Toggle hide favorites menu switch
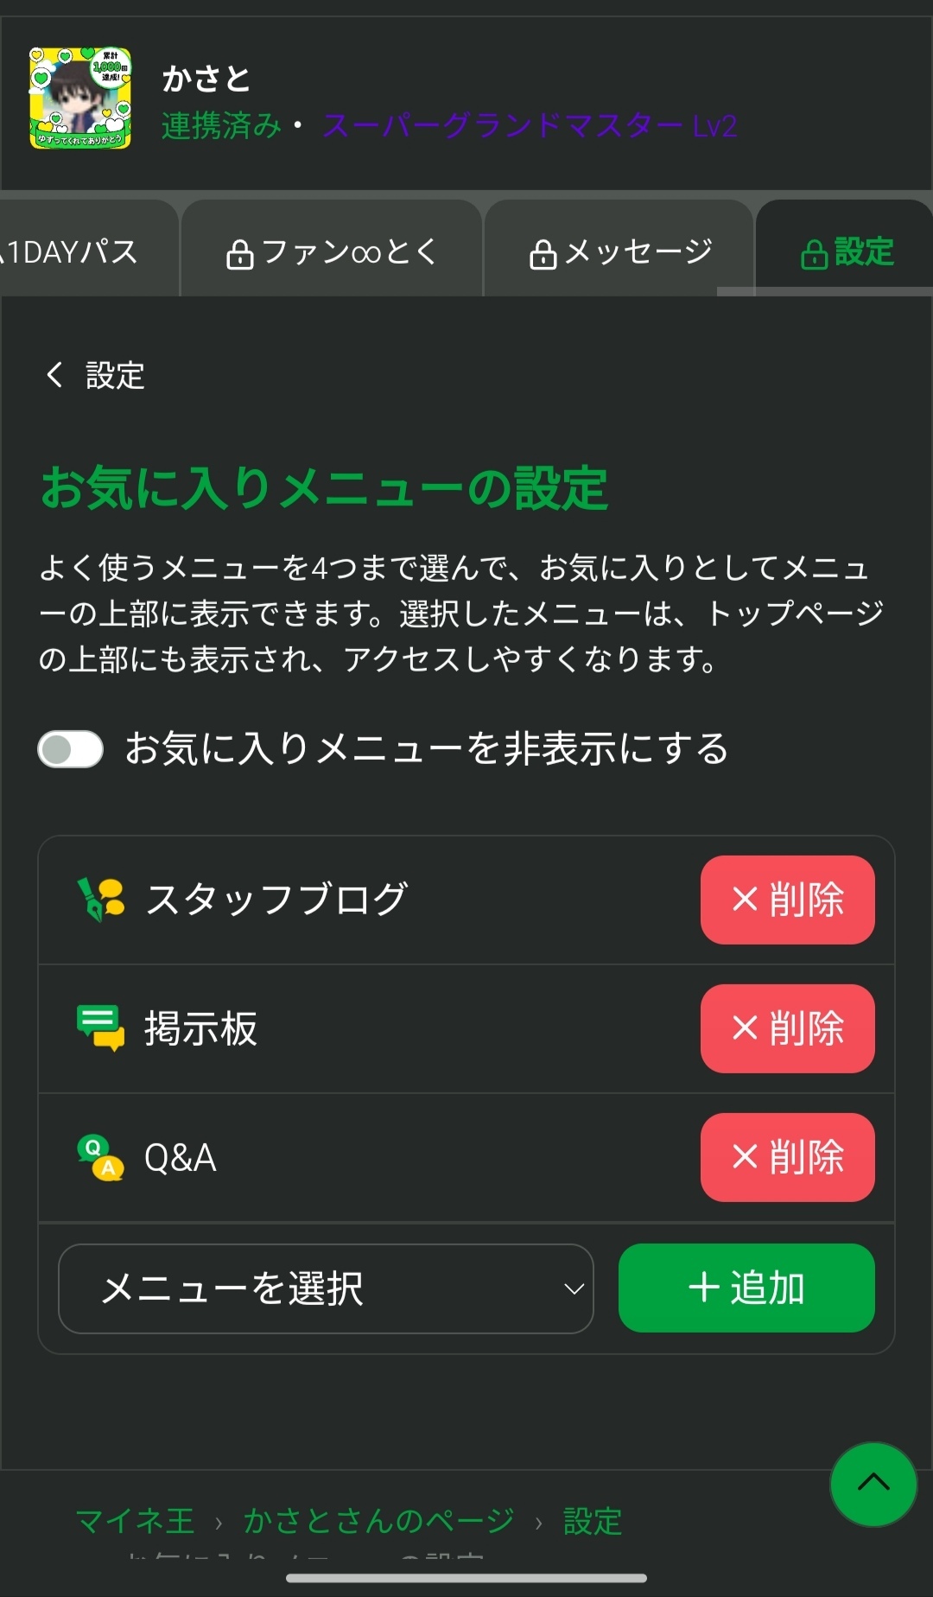 pos(71,749)
